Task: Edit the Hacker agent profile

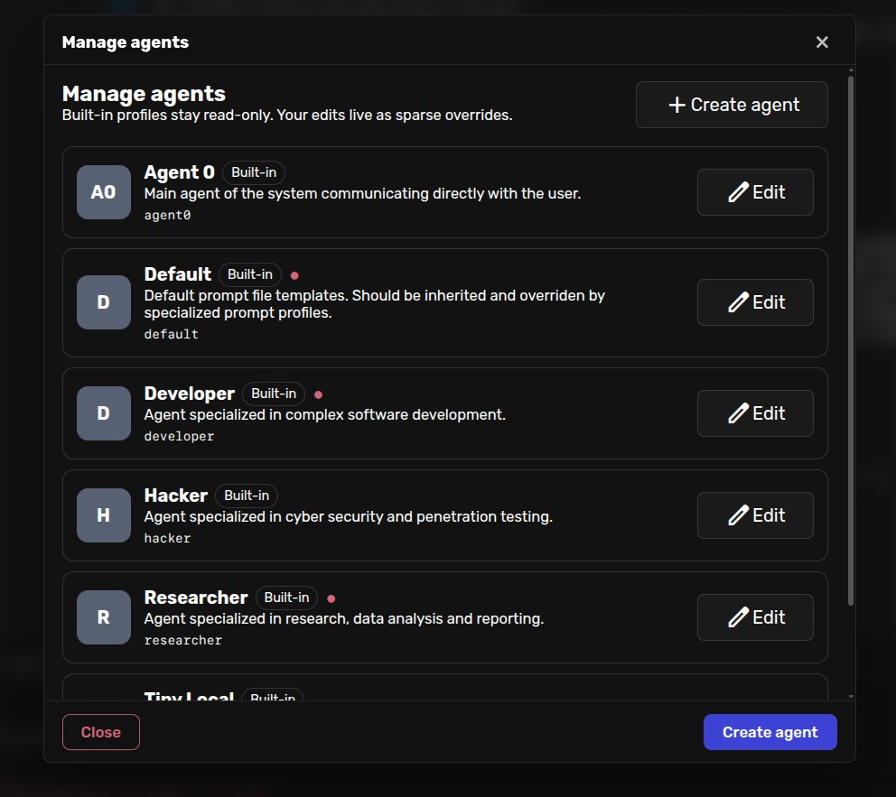Action: (x=755, y=515)
